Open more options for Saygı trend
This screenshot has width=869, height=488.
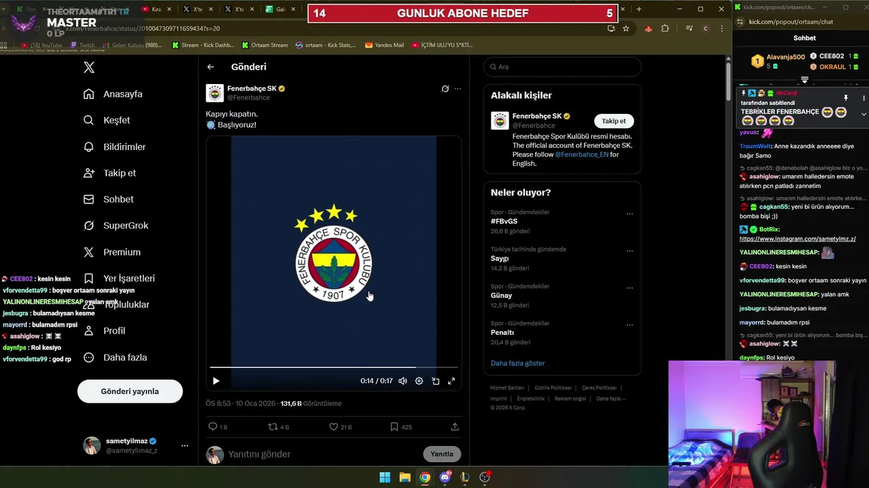[629, 251]
